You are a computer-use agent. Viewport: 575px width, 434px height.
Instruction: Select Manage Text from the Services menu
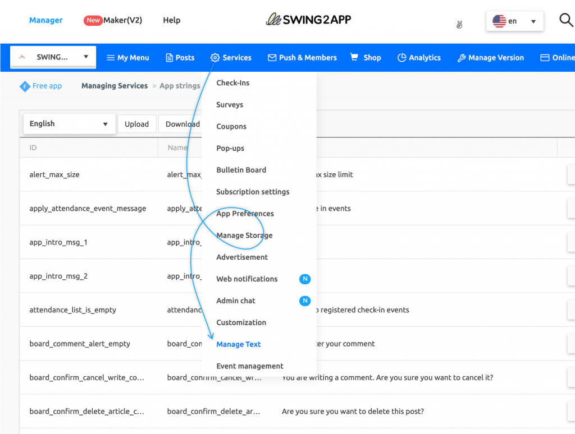tap(238, 344)
